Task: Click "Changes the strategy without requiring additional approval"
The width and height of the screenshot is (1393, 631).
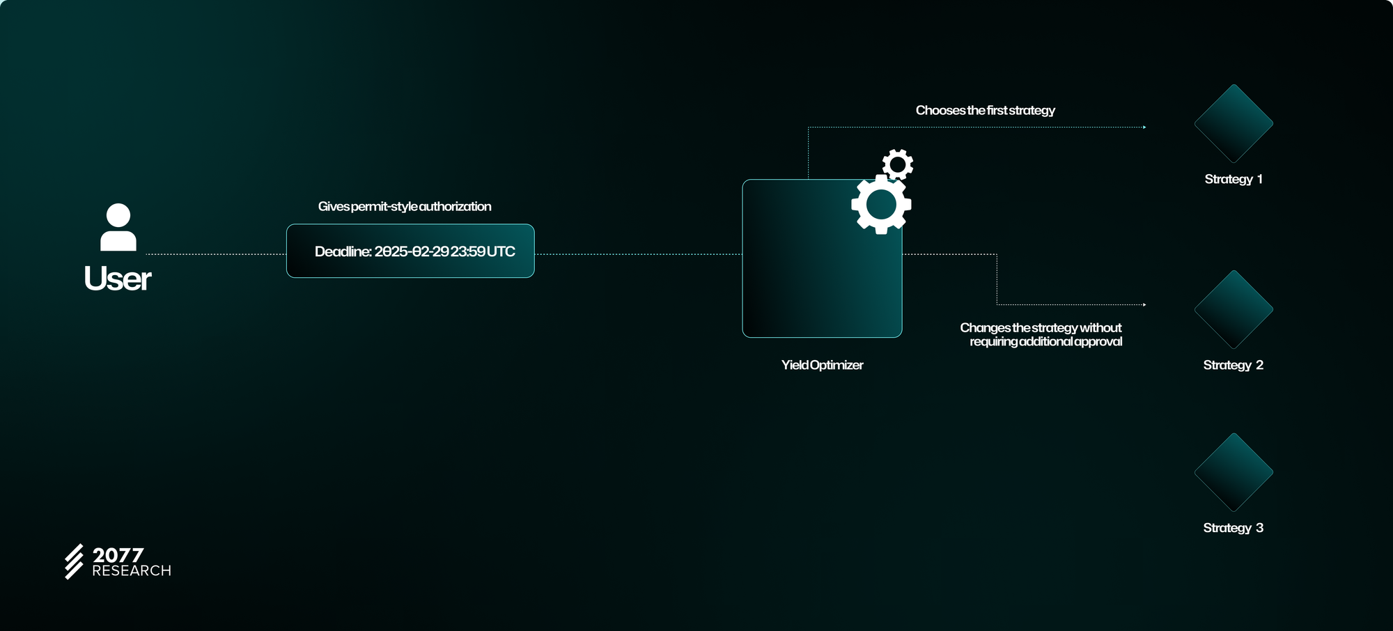Action: pyautogui.click(x=1041, y=334)
